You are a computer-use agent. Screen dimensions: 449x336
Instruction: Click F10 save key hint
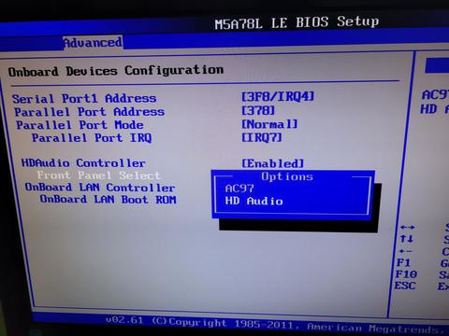tap(406, 274)
